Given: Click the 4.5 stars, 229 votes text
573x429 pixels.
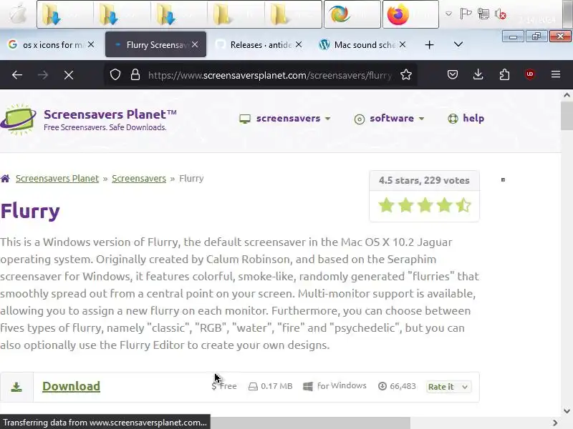Looking at the screenshot, I should coord(424,180).
